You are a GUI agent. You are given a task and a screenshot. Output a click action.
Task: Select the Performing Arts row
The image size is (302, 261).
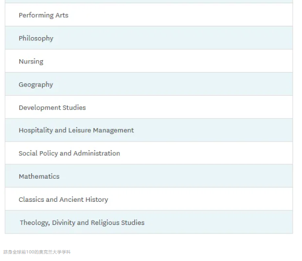point(149,15)
